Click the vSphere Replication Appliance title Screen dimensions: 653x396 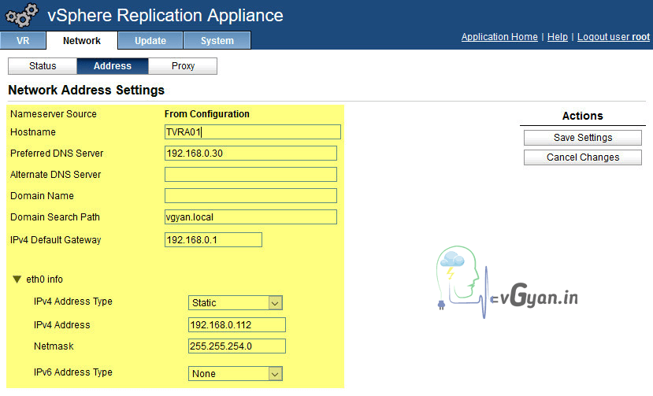(x=165, y=16)
